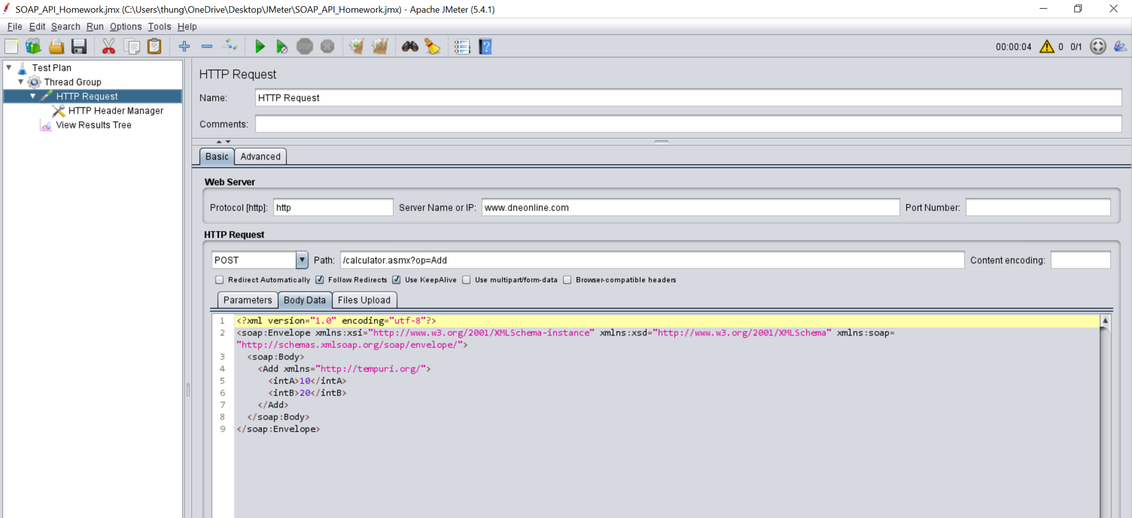Open Help with question mark icon
The image size is (1132, 518).
click(x=485, y=47)
